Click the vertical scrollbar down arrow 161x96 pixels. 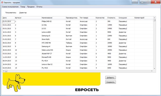154,69
